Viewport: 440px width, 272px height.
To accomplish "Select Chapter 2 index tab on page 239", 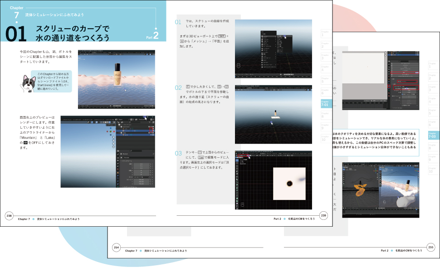I will 326,45.
